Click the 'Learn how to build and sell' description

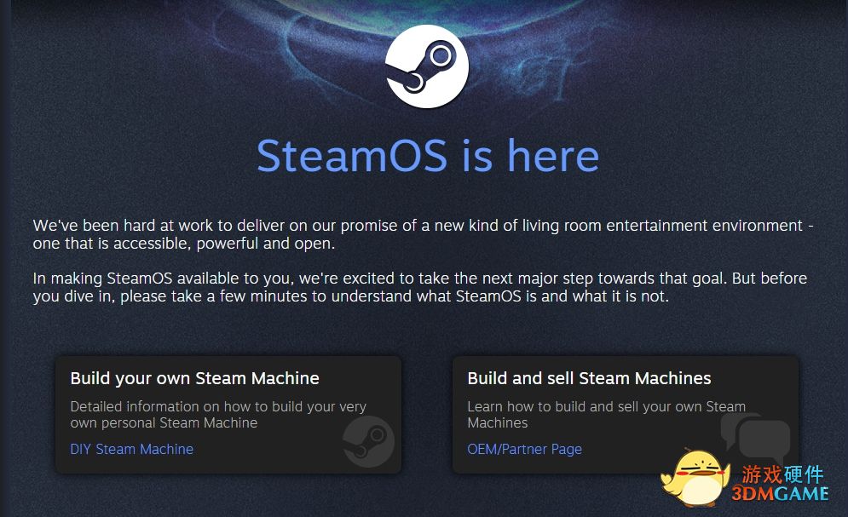606,414
